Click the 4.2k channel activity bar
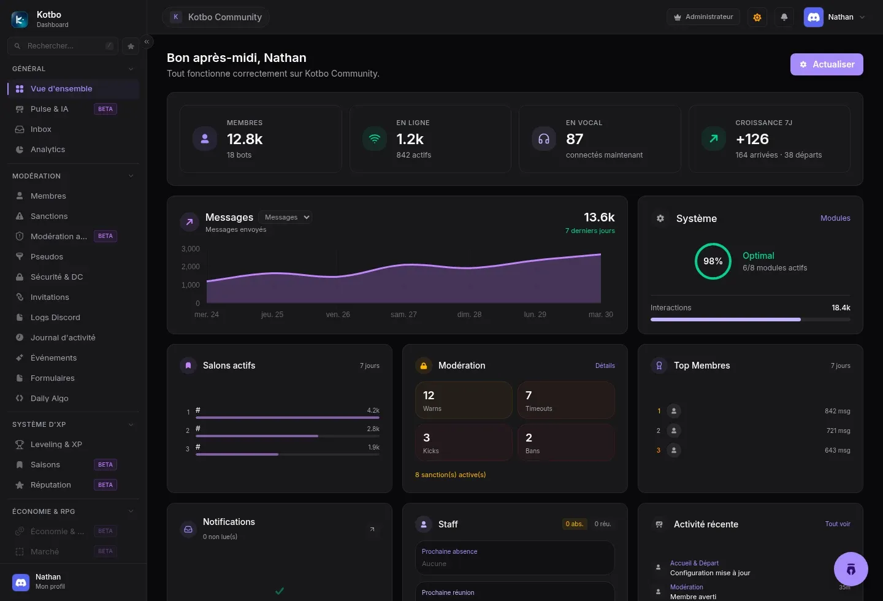 288,418
